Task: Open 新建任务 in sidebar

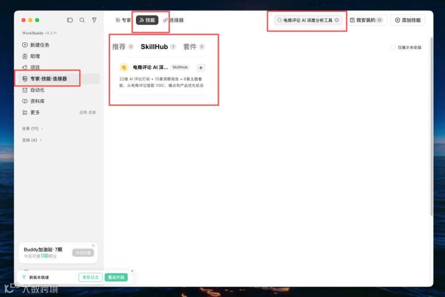Action: (x=36, y=45)
